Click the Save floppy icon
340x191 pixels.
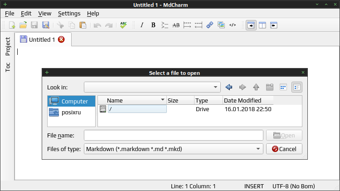point(34,25)
